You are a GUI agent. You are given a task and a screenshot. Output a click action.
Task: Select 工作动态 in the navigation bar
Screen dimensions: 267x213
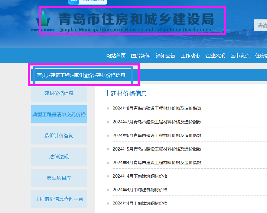click(190, 56)
